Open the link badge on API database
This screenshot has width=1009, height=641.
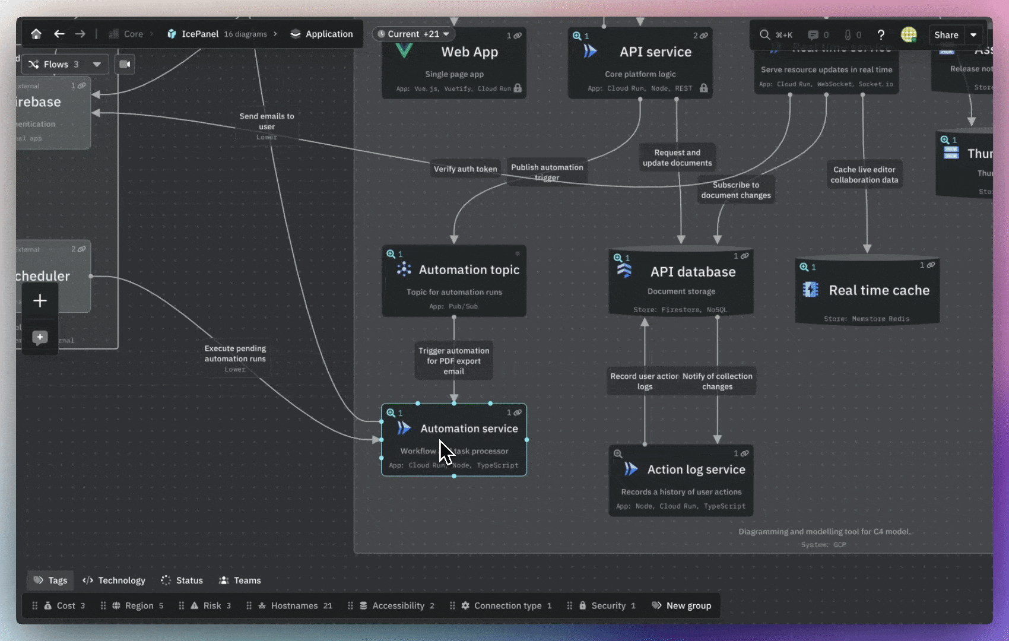coord(741,256)
